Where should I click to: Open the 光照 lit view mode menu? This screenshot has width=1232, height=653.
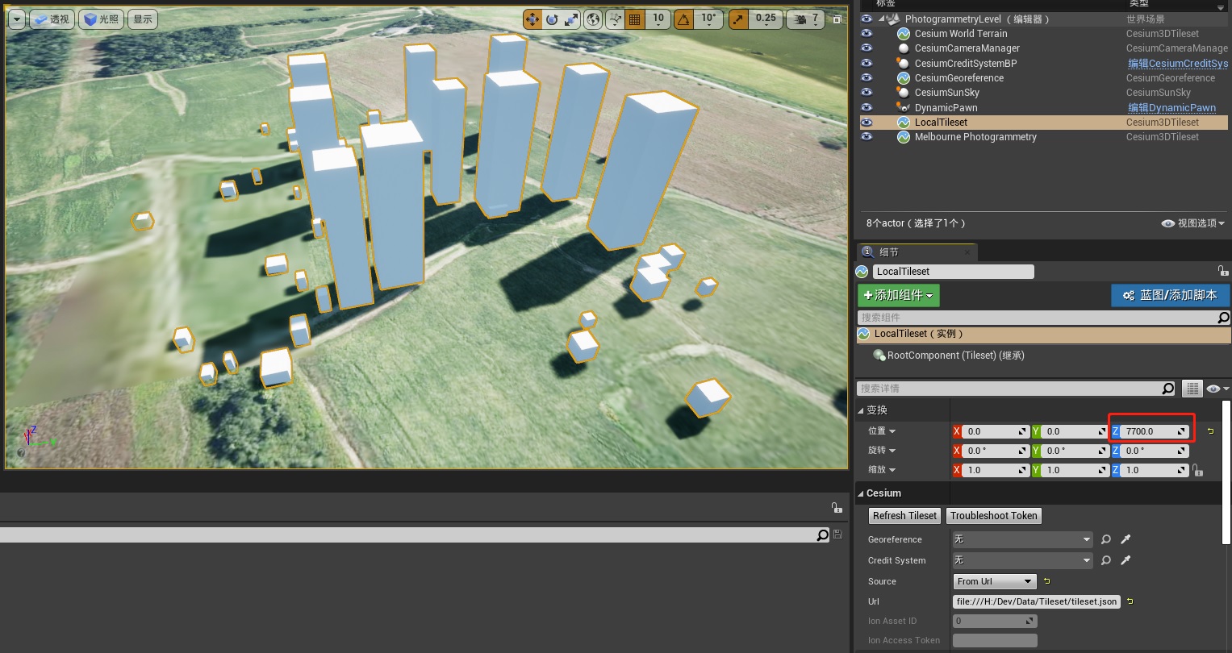(x=101, y=19)
